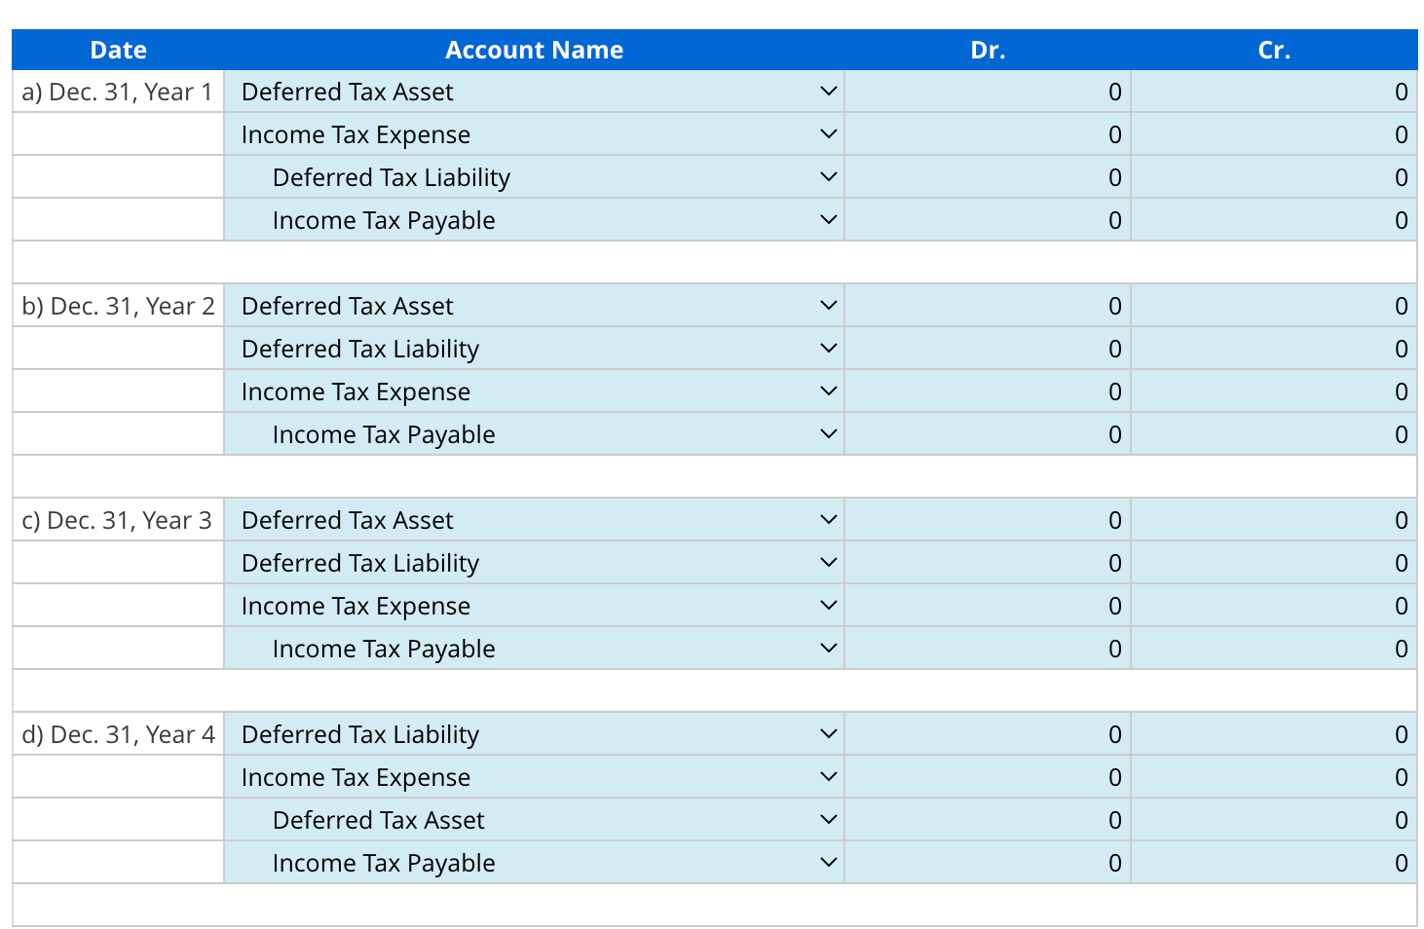Expand Year 1 Deferred Tax Liability account selector
The height and width of the screenshot is (929, 1424).
point(534,177)
